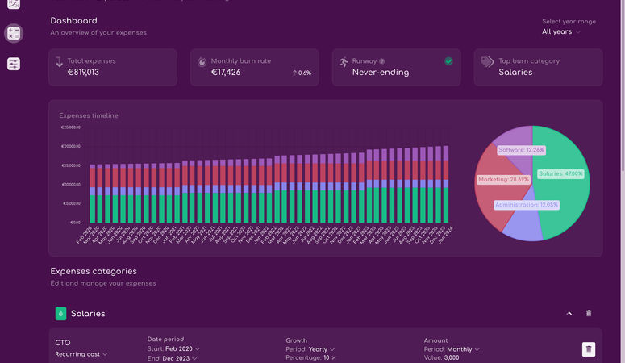625x363 pixels.
Task: Click the Feb 2020 bar in timeline
Action: click(93, 194)
